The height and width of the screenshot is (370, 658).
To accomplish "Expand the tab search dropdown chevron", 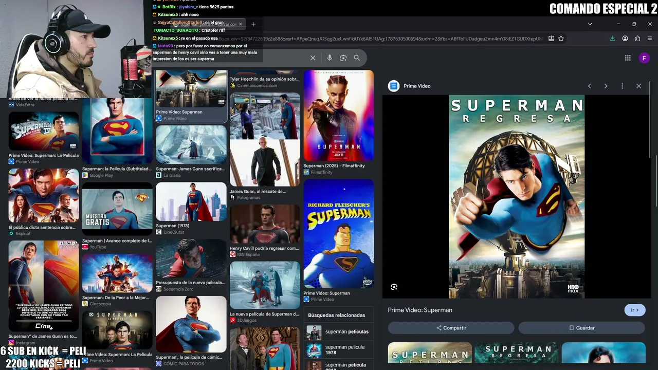I will [x=590, y=24].
